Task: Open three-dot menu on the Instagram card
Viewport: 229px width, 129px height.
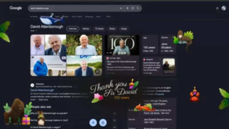Action: pos(160,60)
